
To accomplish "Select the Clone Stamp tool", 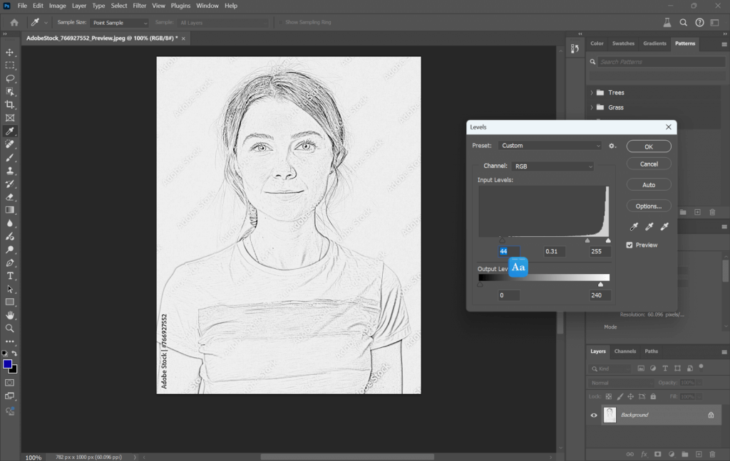I will [10, 171].
